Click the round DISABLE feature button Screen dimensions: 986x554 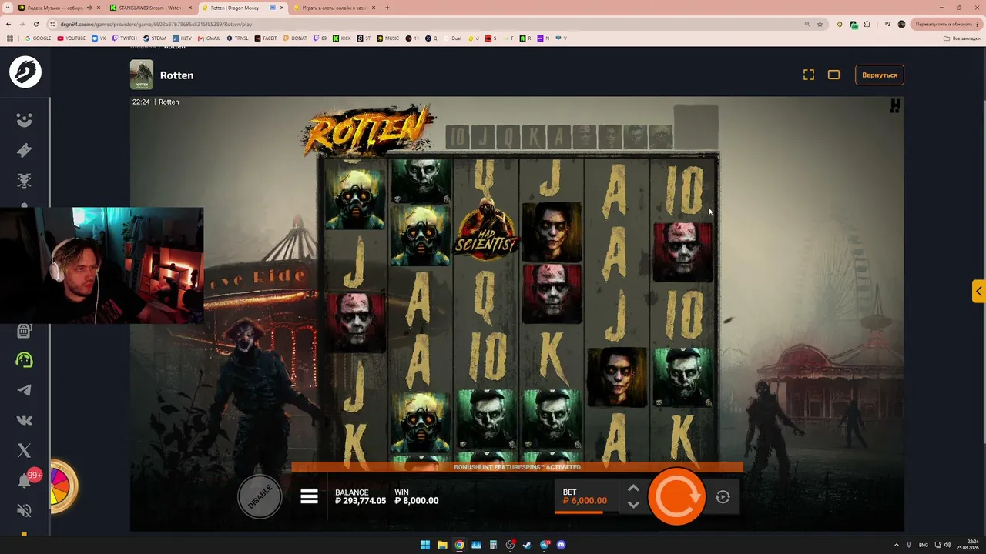coord(260,496)
